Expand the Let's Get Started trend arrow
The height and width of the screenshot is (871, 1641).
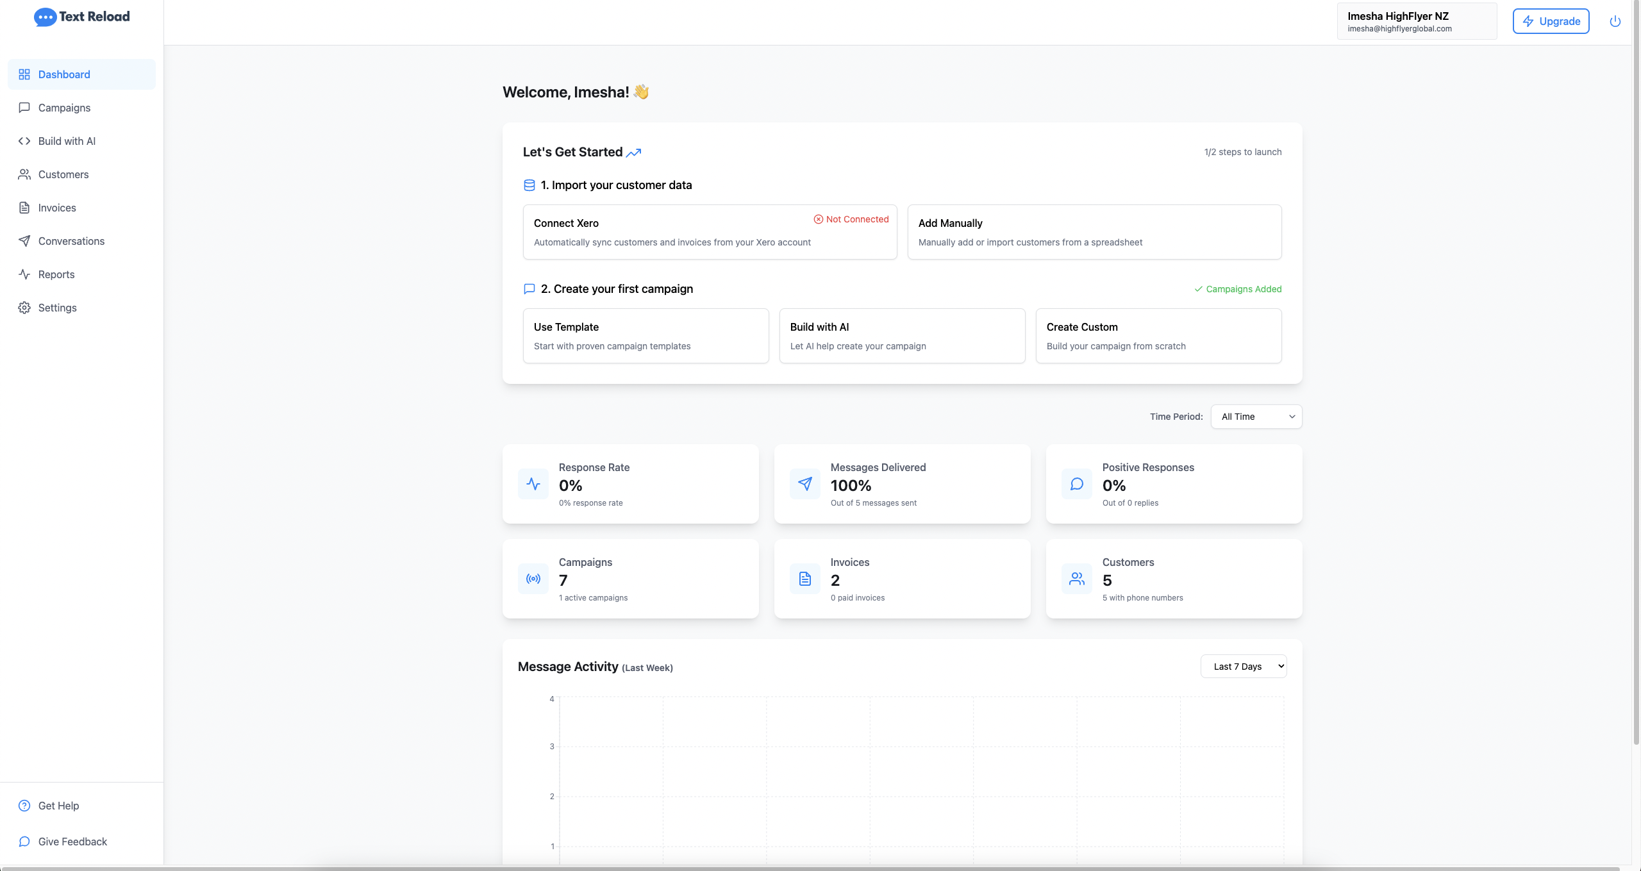[634, 153]
